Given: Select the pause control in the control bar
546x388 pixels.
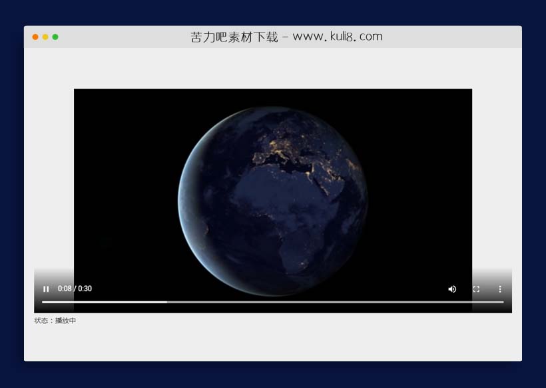Looking at the screenshot, I should pyautogui.click(x=46, y=289).
